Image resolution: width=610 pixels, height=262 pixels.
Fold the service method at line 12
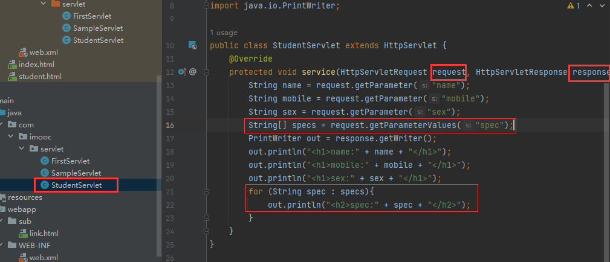206,72
